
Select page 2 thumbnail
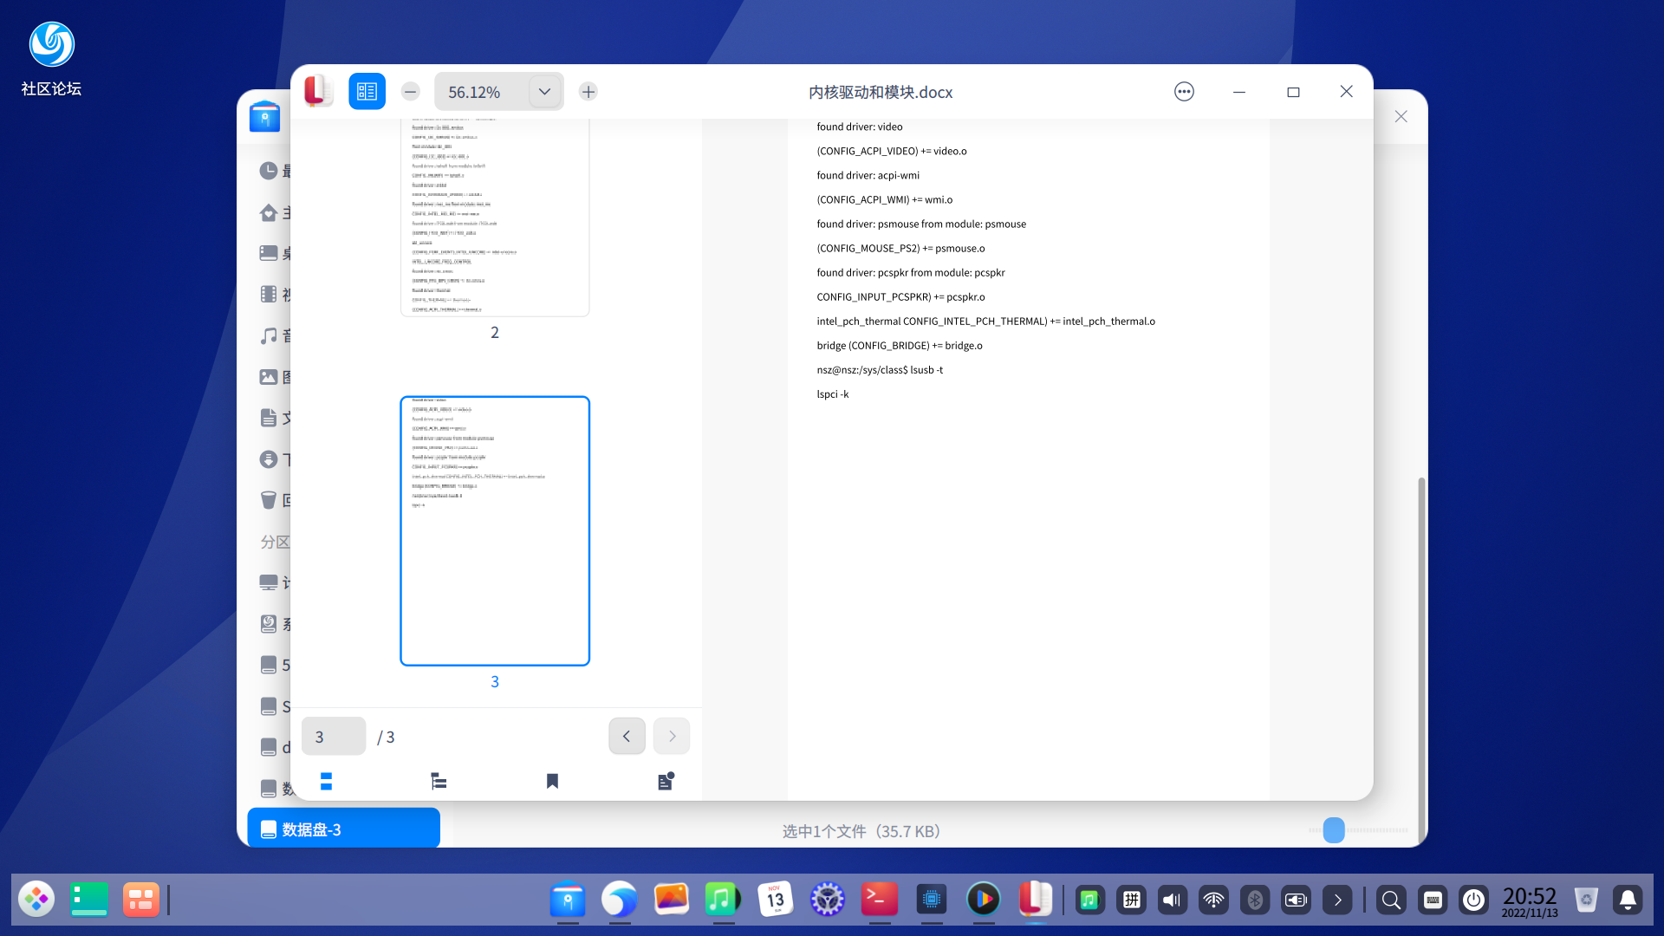click(x=495, y=217)
